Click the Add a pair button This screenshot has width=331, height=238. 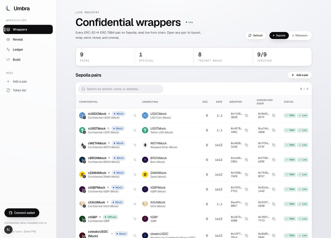[300, 75]
